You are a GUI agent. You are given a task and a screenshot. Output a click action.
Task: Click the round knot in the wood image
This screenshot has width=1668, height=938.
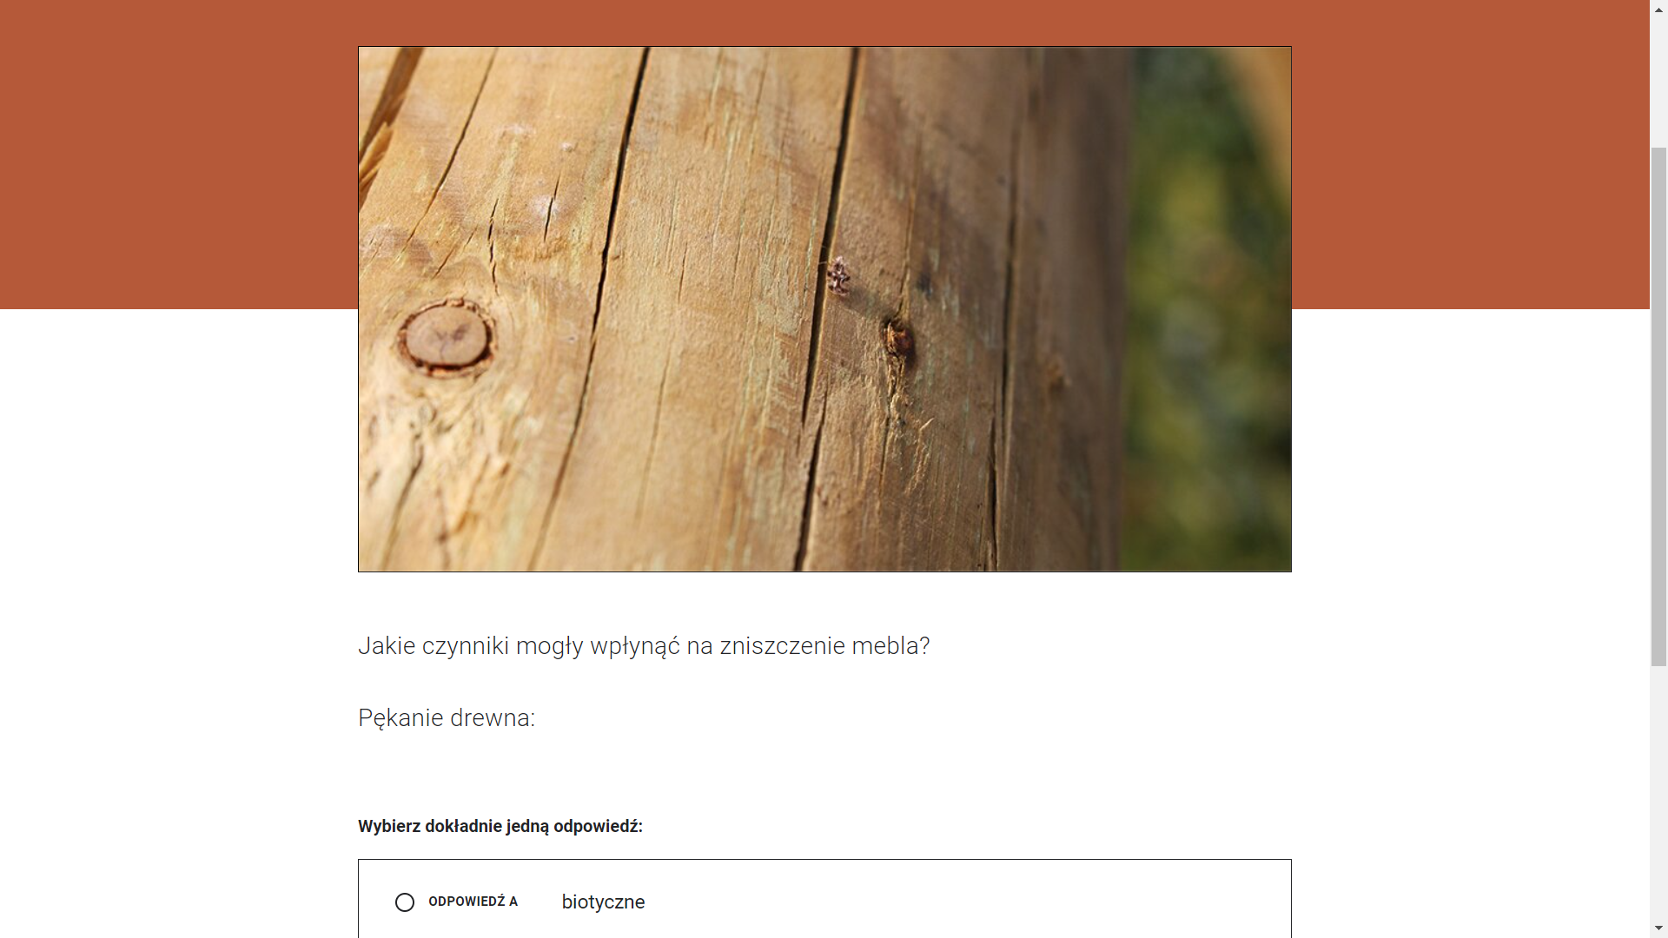[x=446, y=338]
